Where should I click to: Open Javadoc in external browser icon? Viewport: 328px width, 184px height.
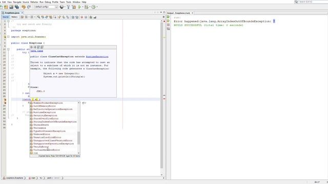(38, 47)
